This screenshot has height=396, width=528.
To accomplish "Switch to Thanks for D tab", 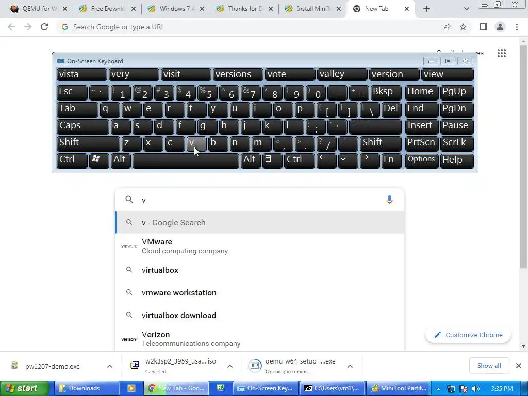I will [x=245, y=9].
